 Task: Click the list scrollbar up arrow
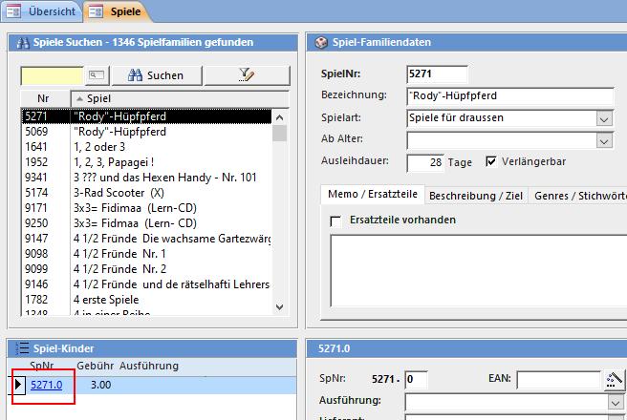pos(279,117)
